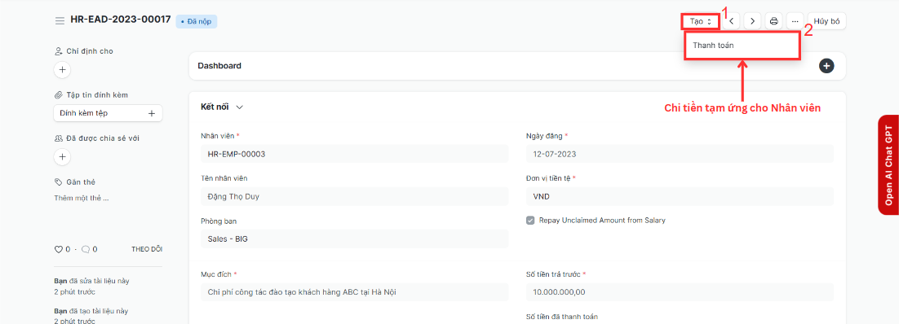Click Đính kèm tệp attach button
The width and height of the screenshot is (899, 324).
click(x=108, y=113)
